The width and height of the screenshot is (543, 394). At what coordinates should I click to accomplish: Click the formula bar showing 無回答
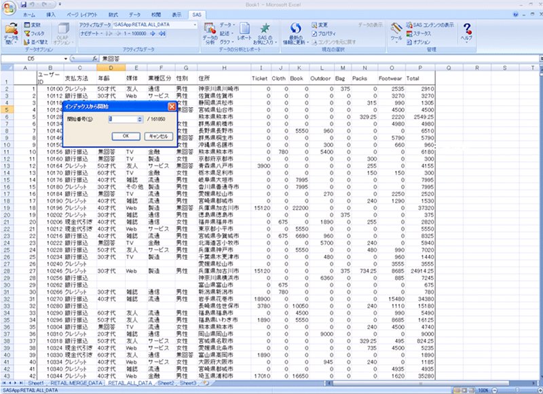click(318, 59)
